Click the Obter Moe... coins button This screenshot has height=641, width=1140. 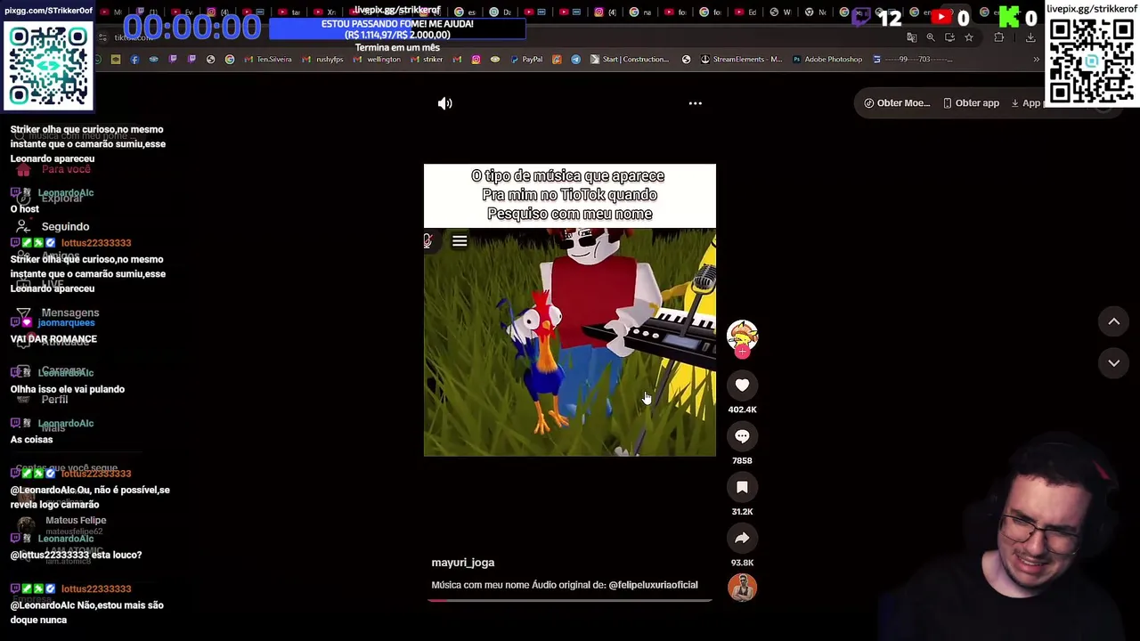tap(898, 103)
